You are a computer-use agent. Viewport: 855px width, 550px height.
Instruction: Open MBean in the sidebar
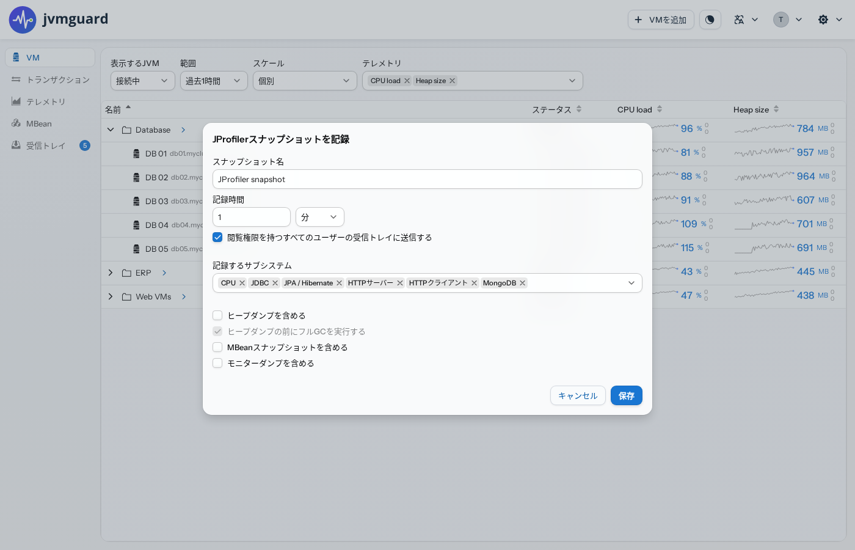50,123
